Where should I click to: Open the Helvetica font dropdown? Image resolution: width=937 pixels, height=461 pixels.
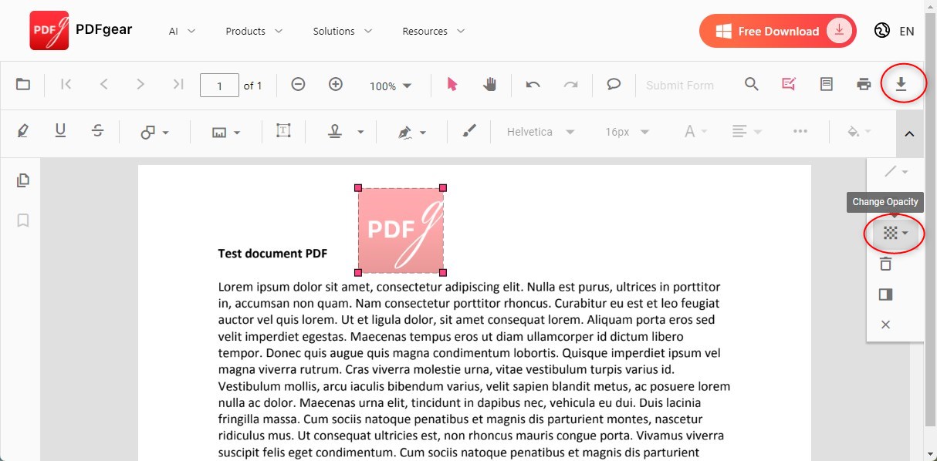coord(540,131)
